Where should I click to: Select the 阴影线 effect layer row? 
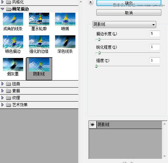pos(125,124)
